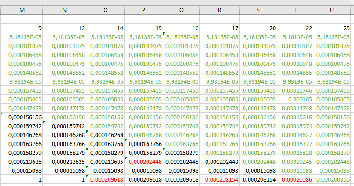Click 0,00015974 cell in column T

(295, 126)
